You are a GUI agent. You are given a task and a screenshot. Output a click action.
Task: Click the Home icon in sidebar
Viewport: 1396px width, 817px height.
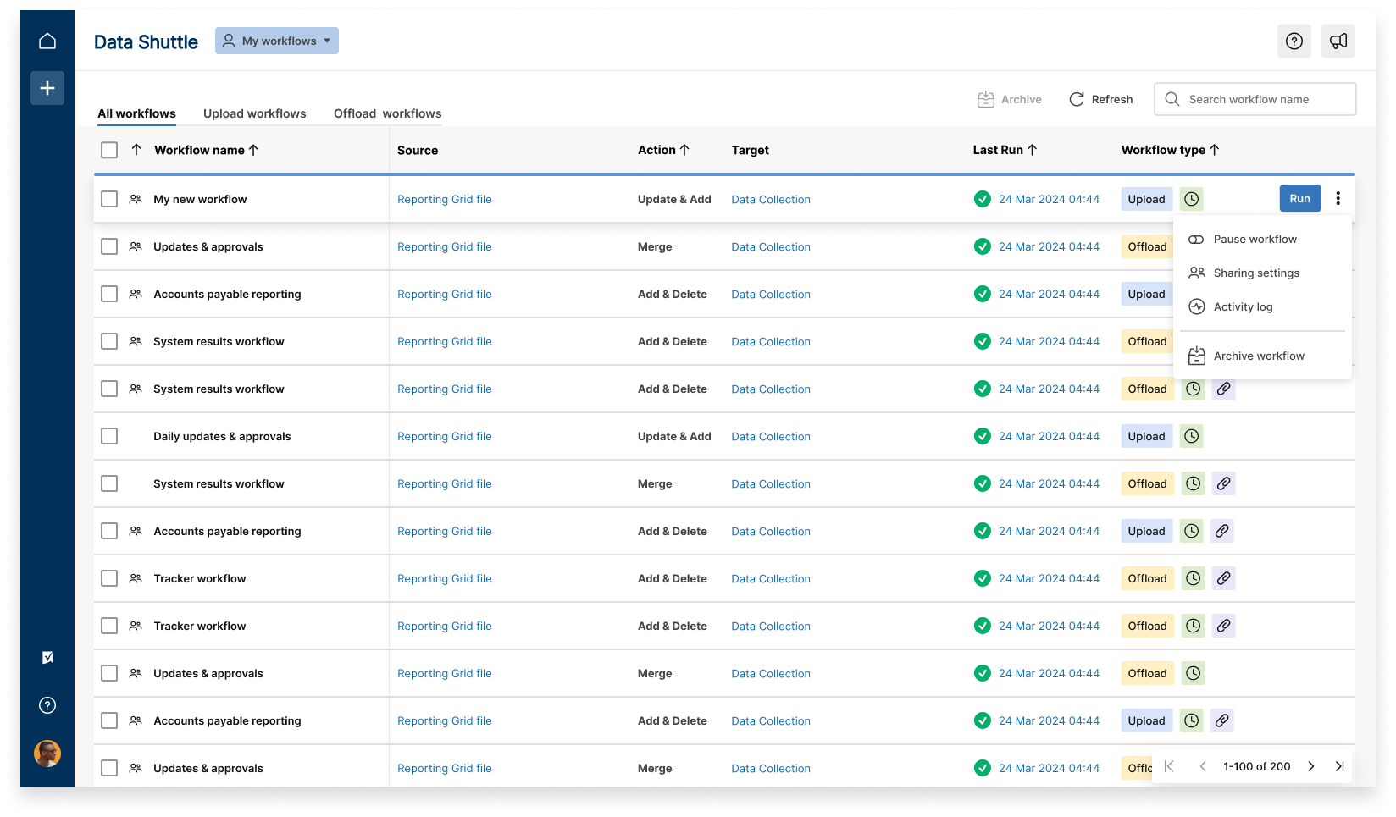click(47, 41)
